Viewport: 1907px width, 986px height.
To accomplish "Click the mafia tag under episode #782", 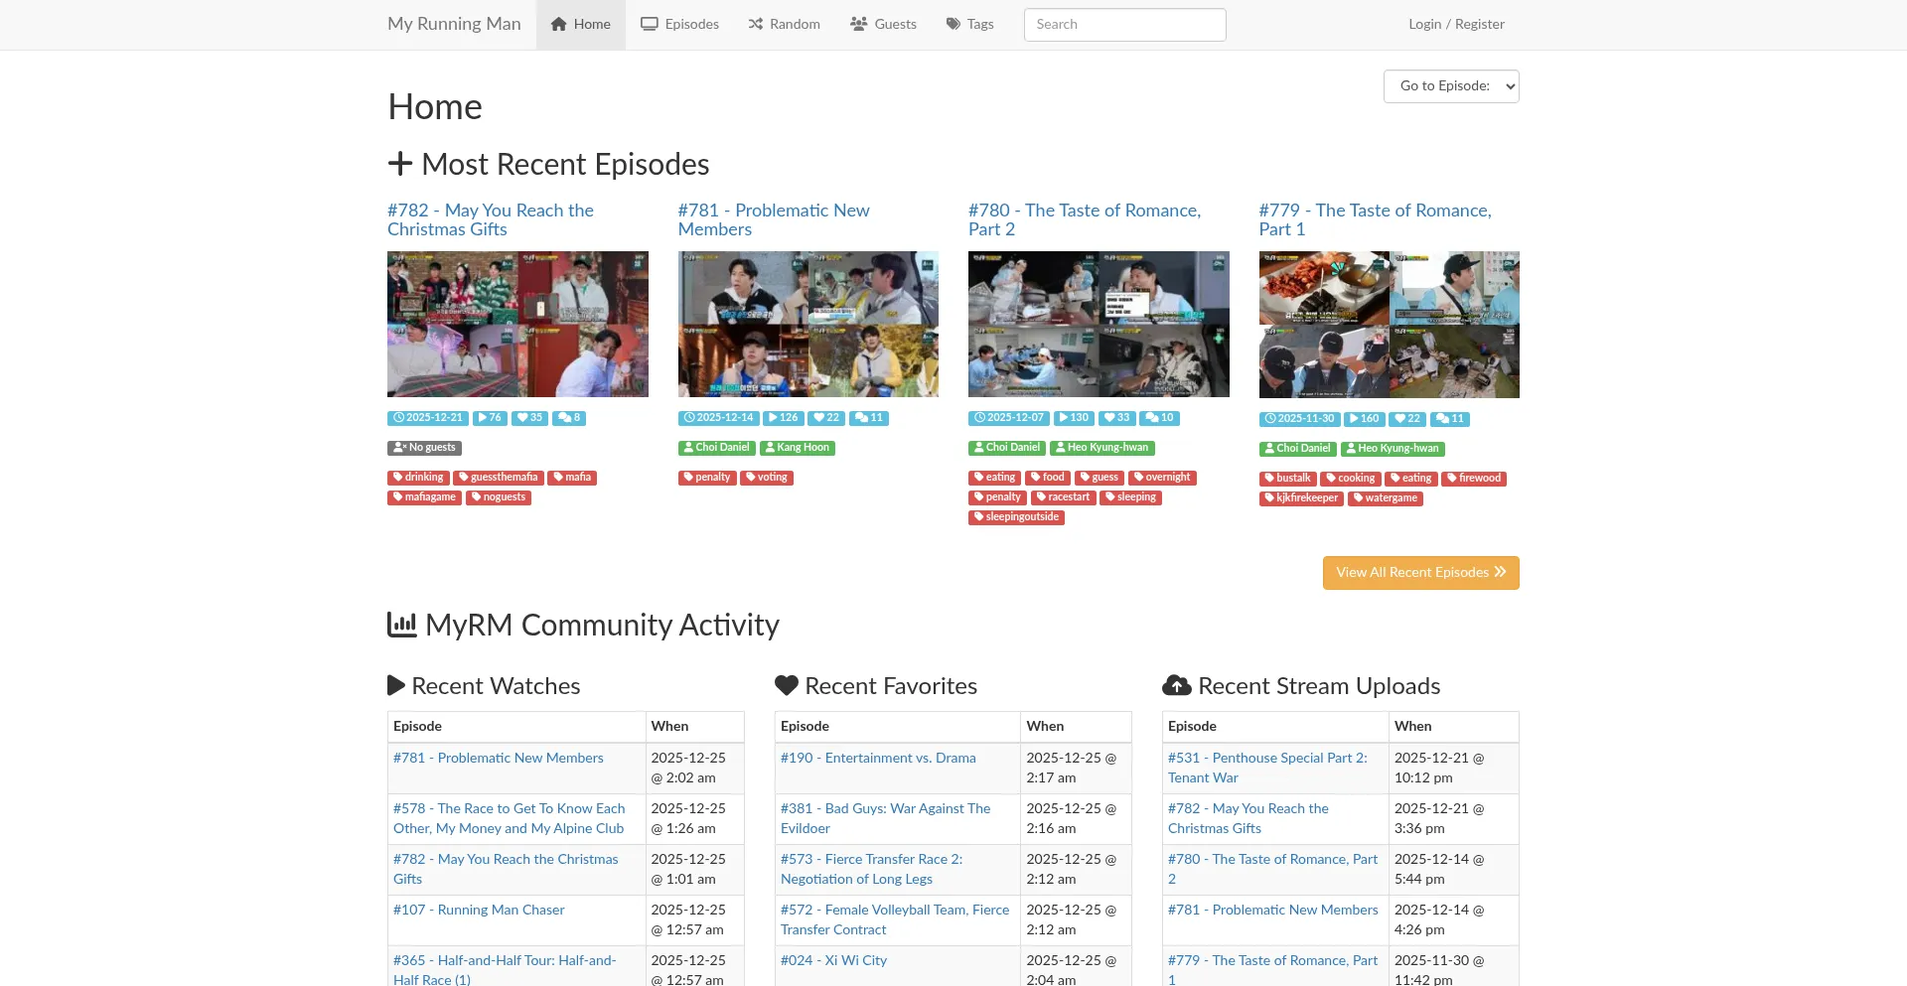I will [572, 478].
